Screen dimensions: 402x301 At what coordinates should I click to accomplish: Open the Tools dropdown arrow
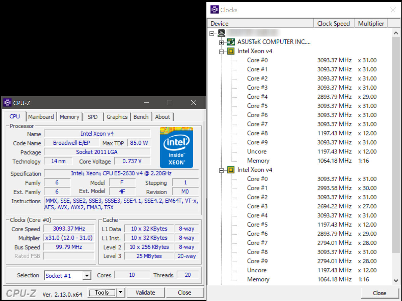120,292
